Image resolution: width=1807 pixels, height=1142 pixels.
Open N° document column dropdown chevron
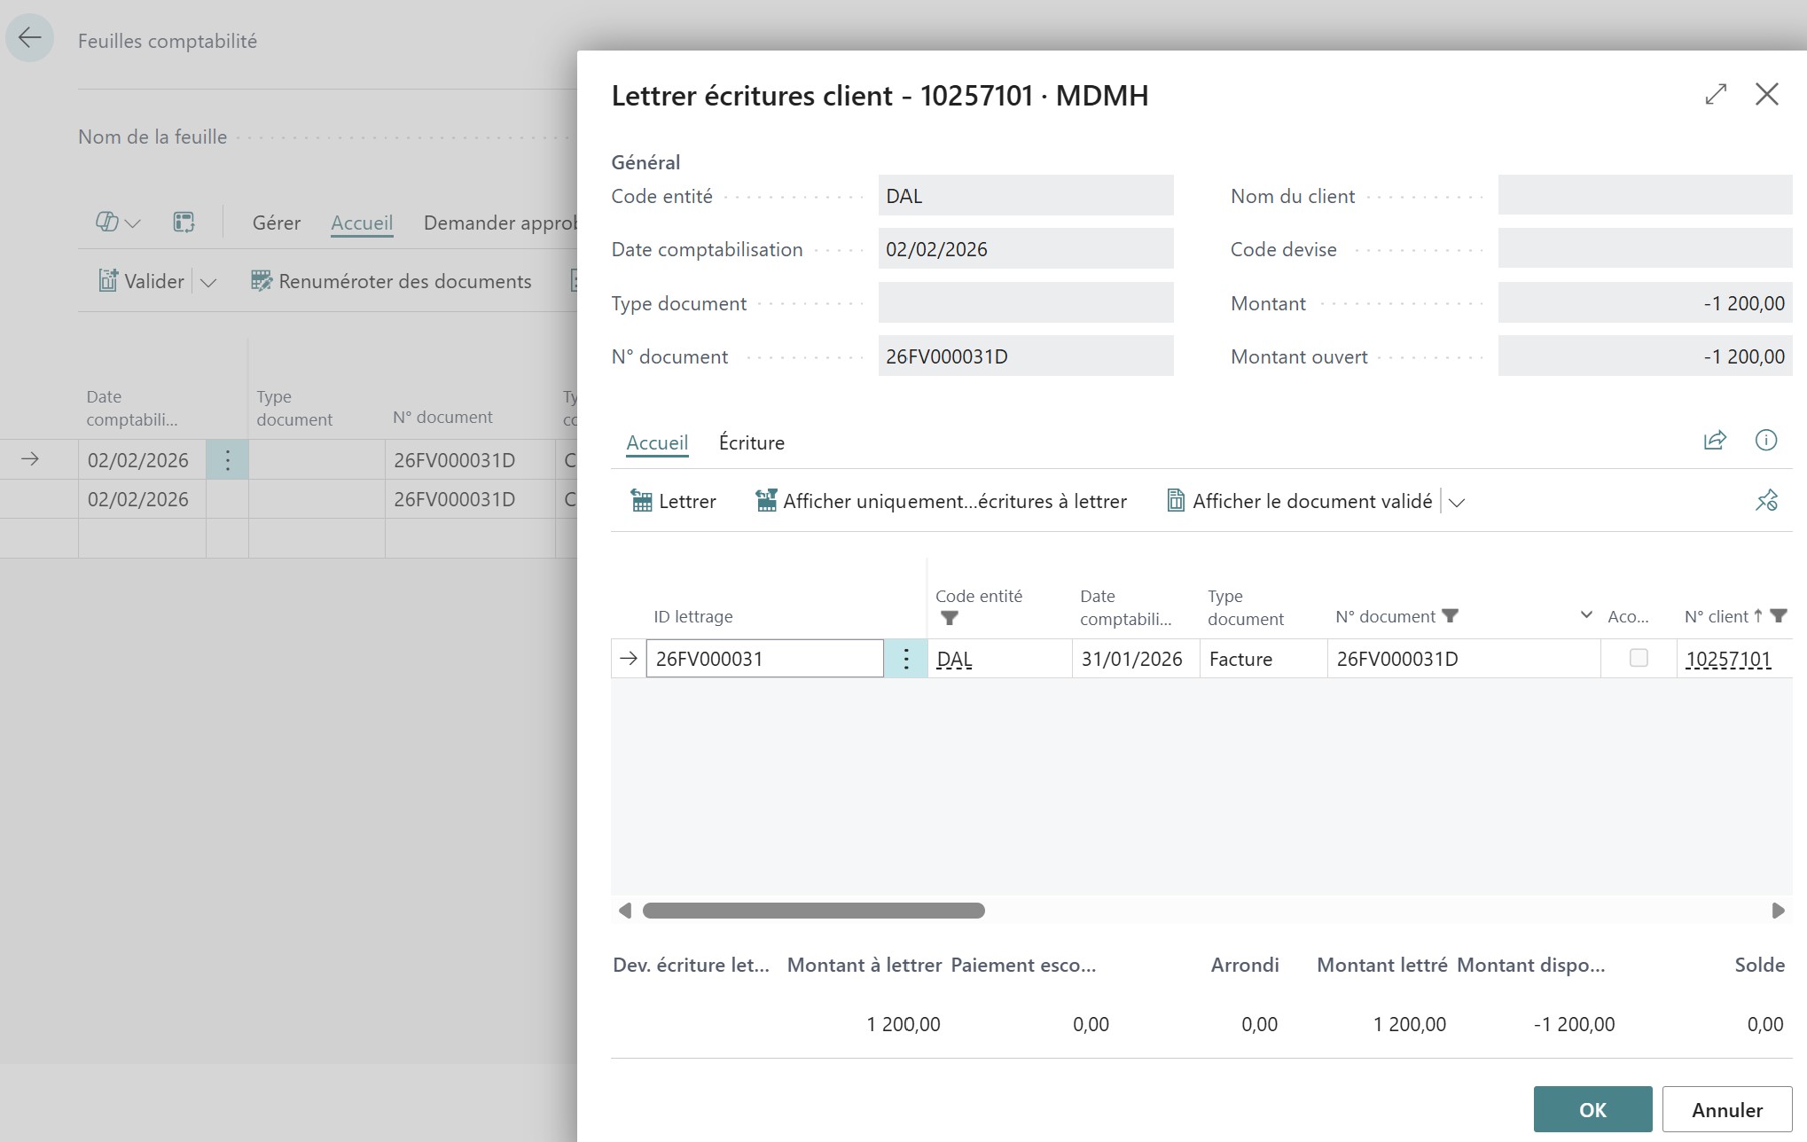tap(1585, 615)
